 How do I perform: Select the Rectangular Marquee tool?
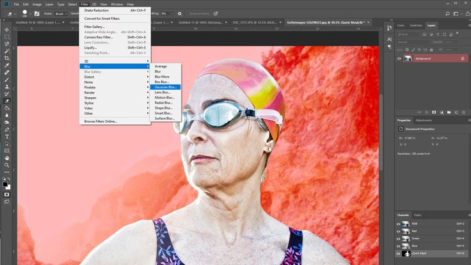(x=6, y=37)
